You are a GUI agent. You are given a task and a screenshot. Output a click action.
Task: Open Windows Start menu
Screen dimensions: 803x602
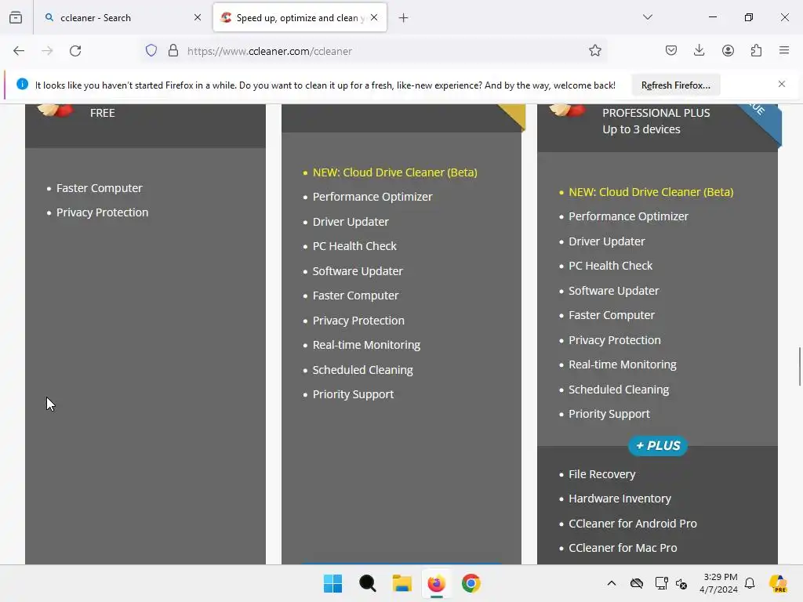pyautogui.click(x=332, y=583)
